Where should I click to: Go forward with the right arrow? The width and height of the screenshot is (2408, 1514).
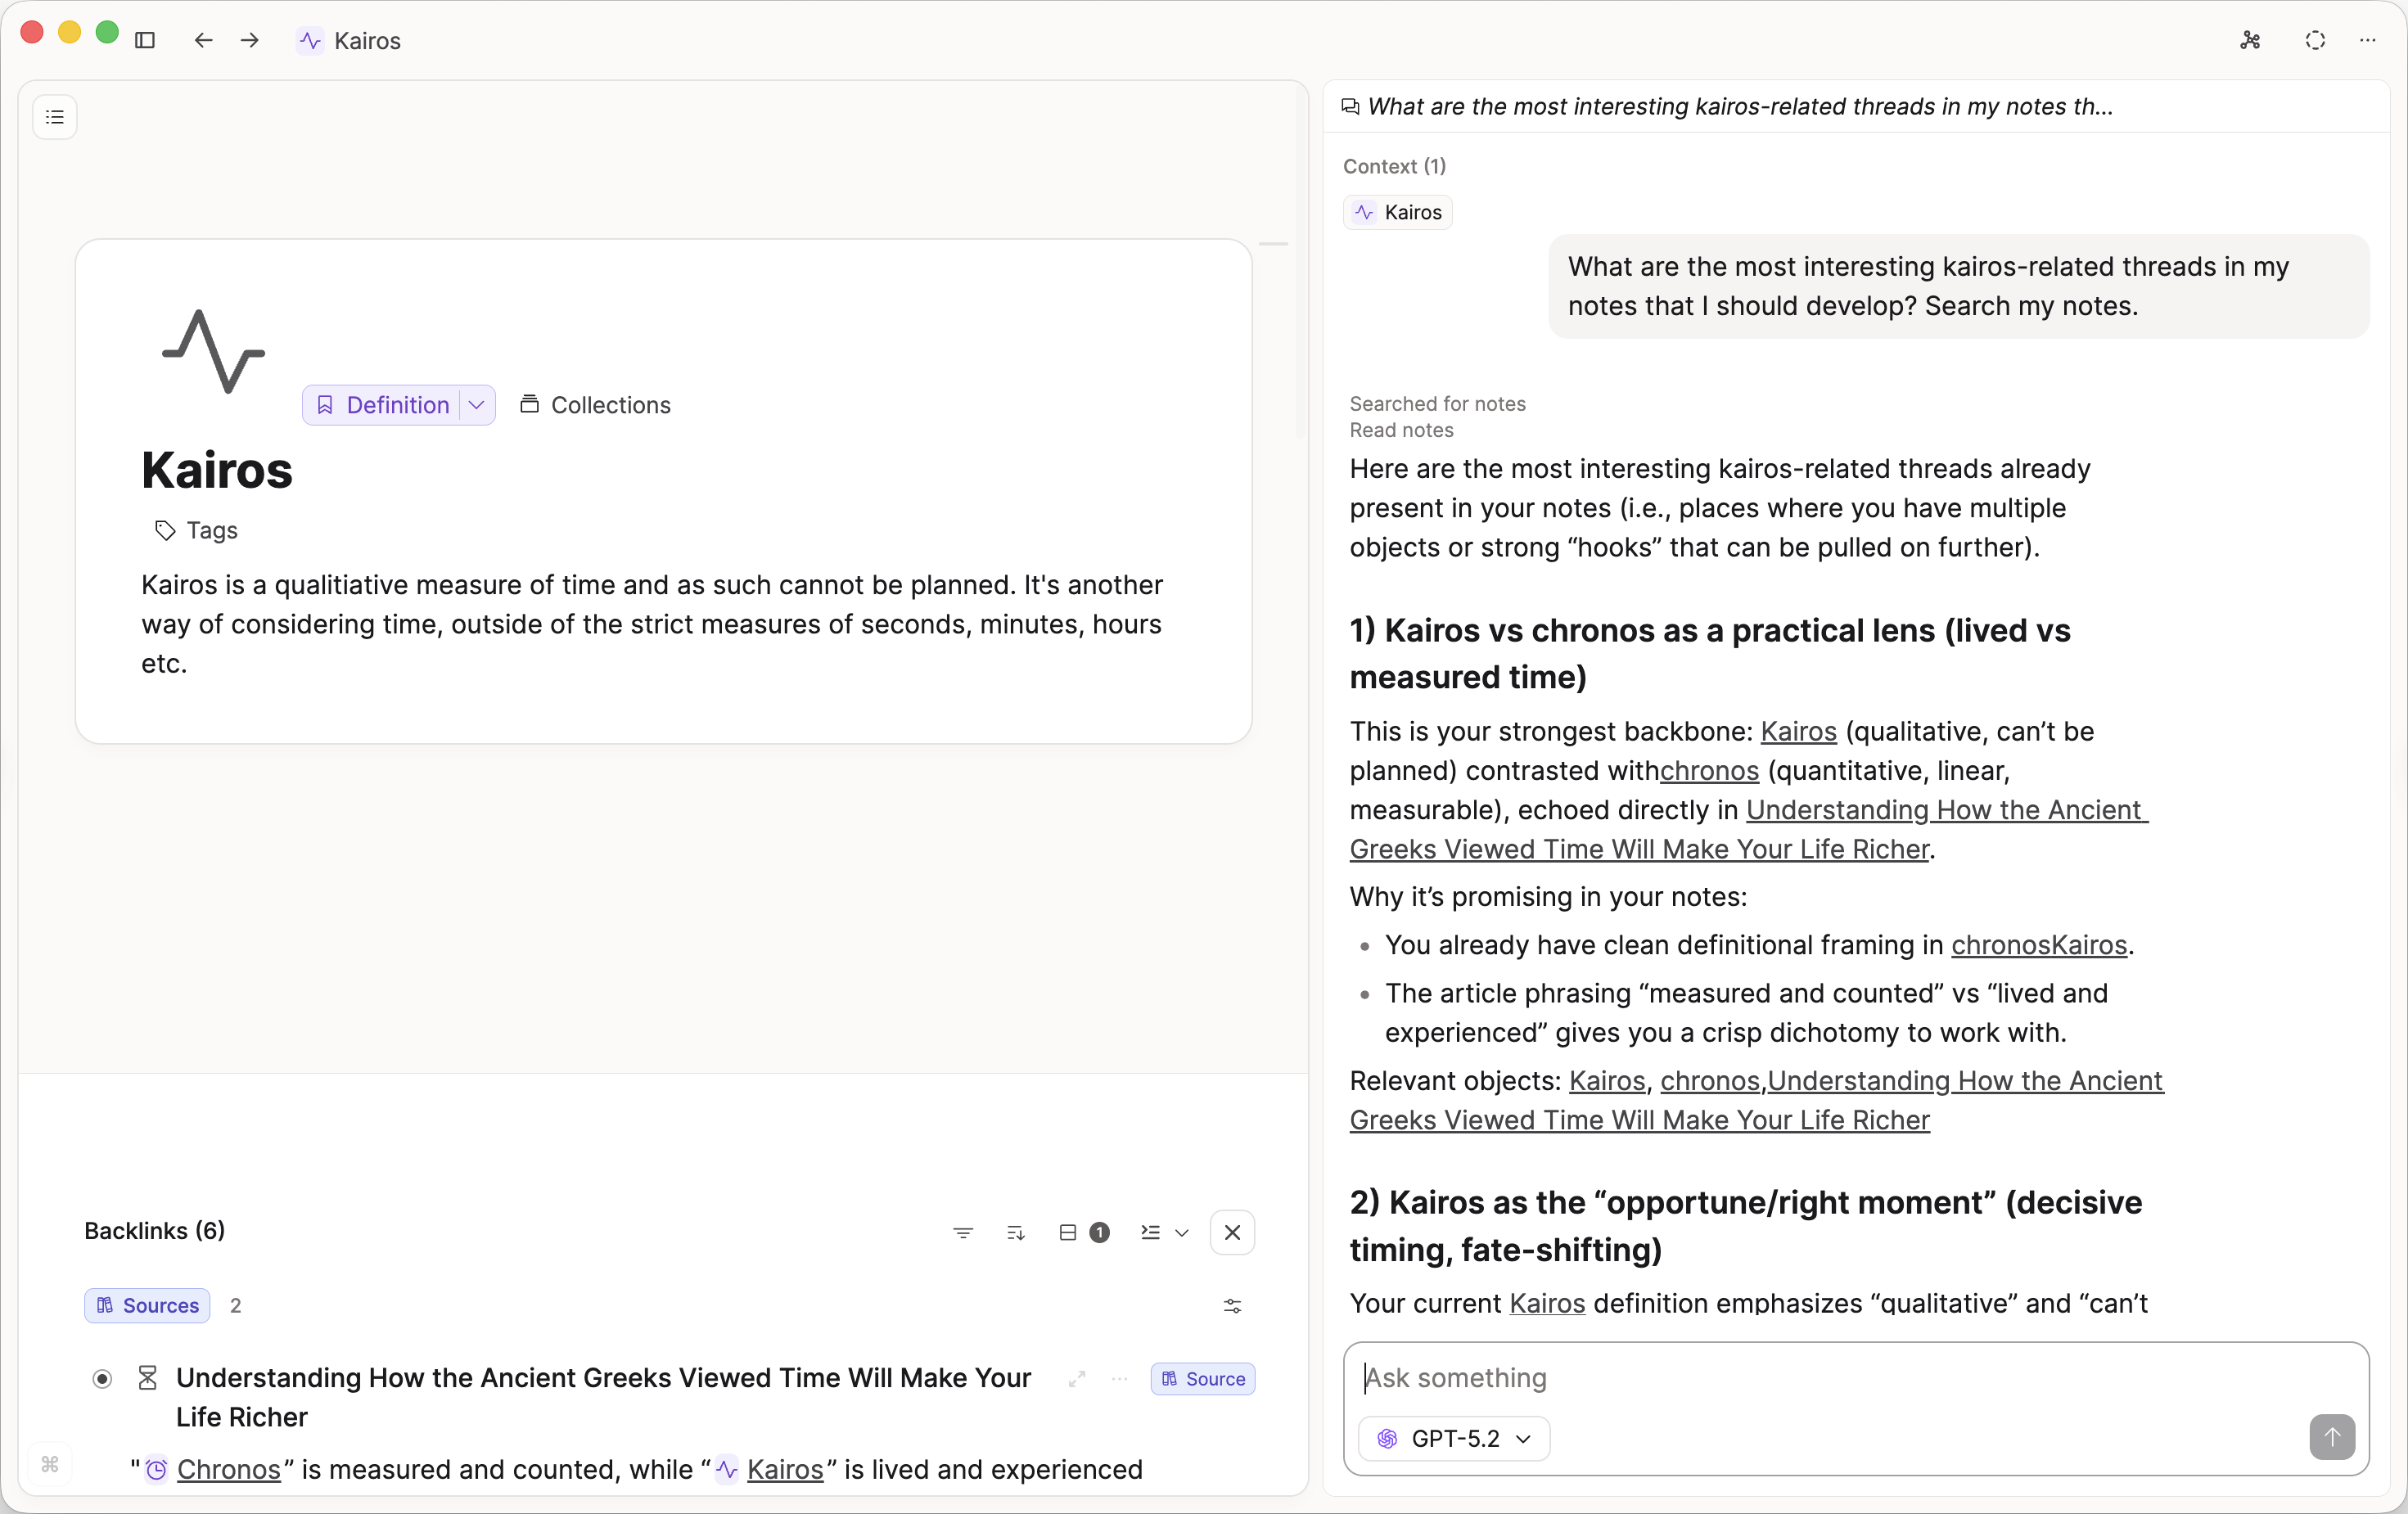pos(250,40)
